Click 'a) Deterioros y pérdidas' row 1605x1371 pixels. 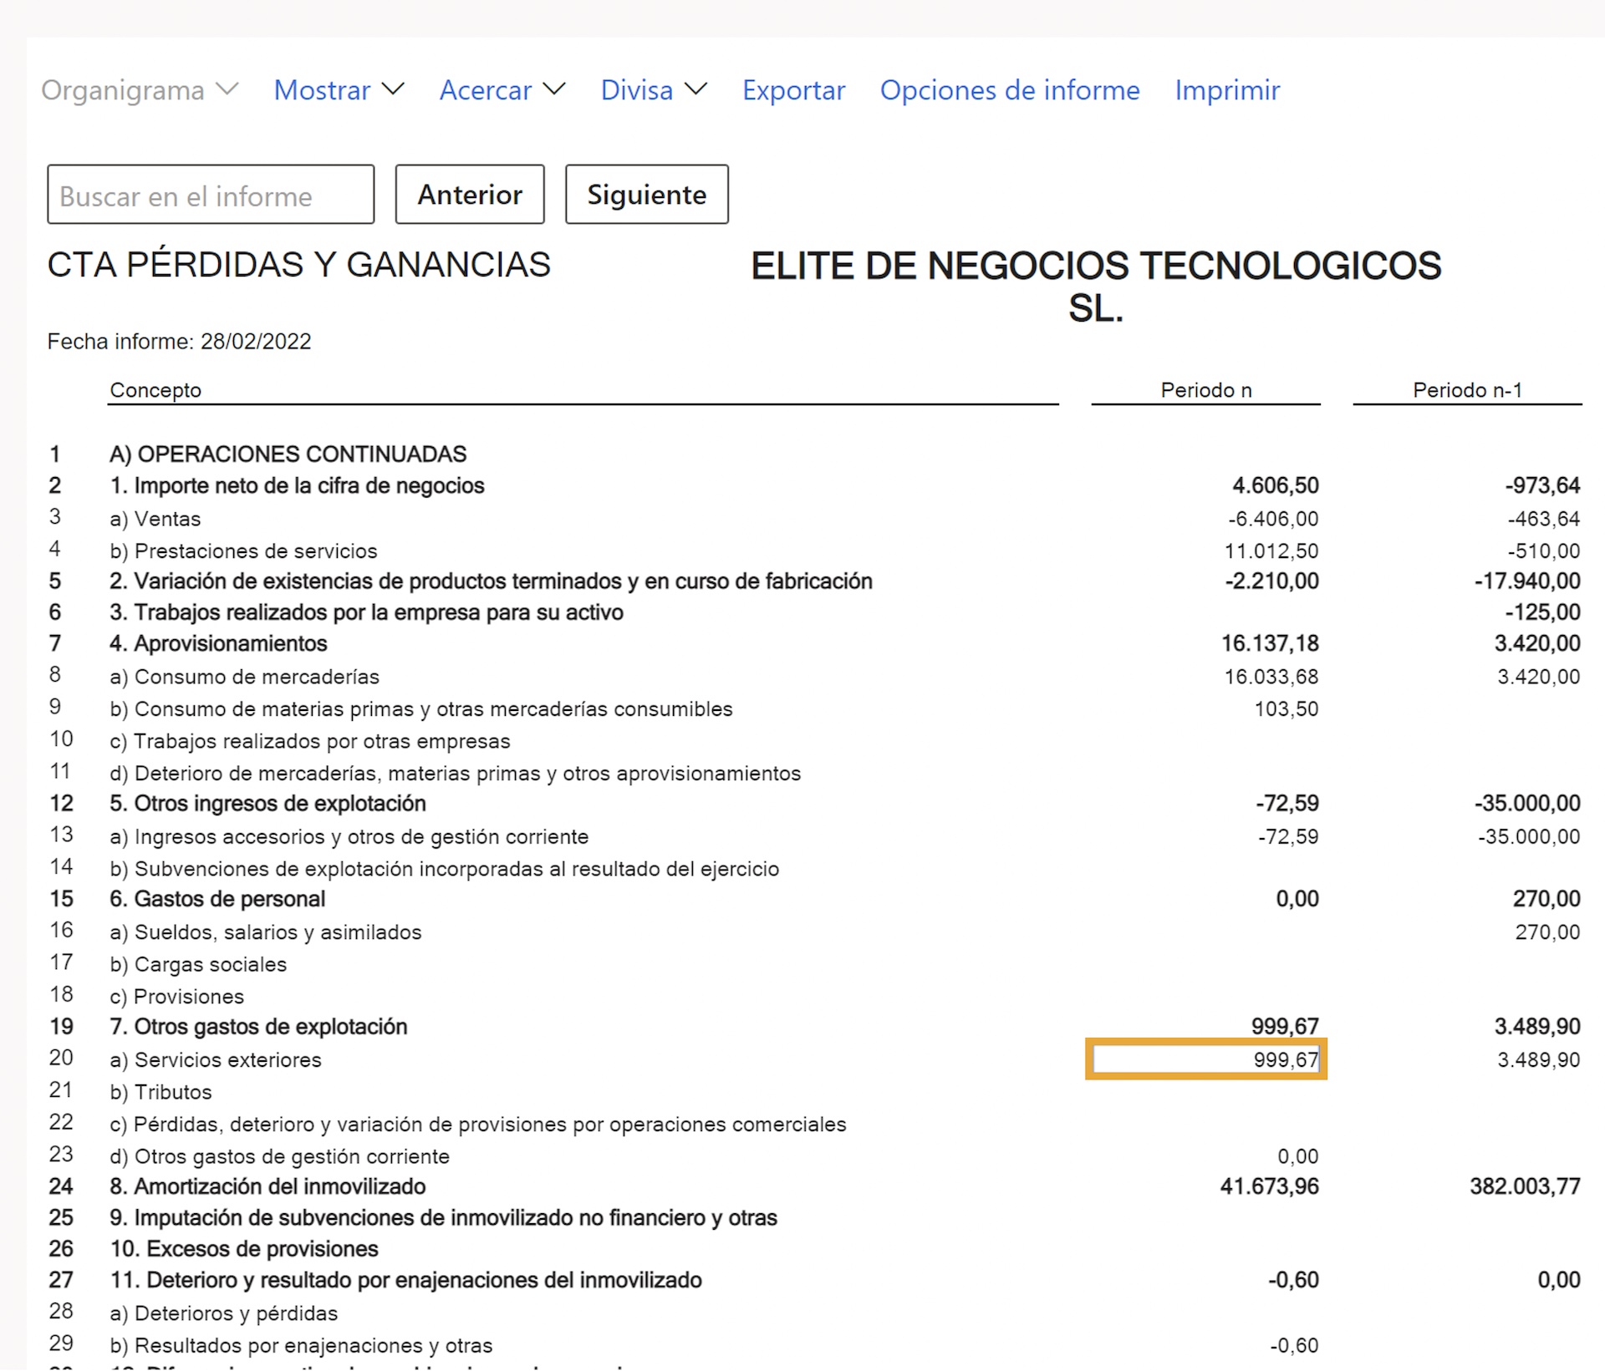coord(224,1314)
